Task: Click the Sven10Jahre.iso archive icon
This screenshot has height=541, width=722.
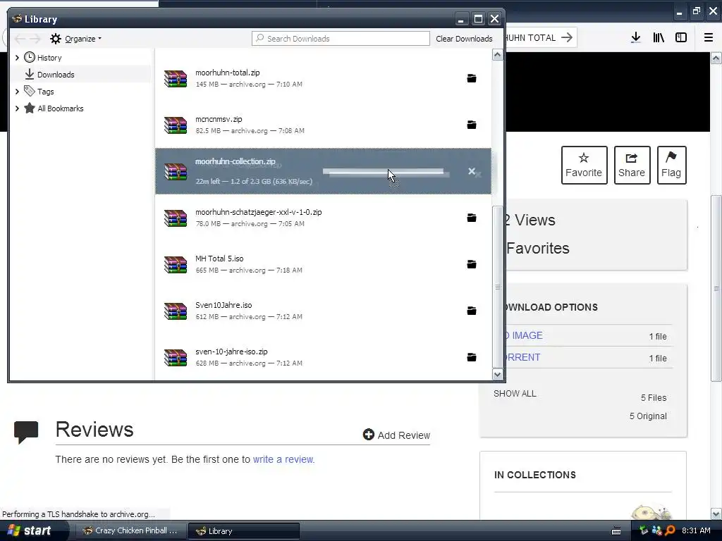Action: click(176, 311)
